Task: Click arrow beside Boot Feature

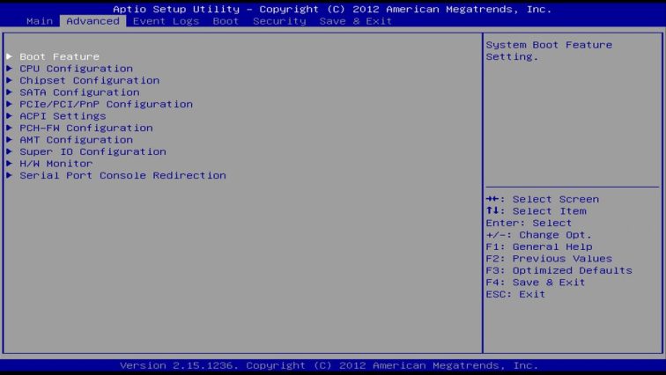Action: coord(10,56)
